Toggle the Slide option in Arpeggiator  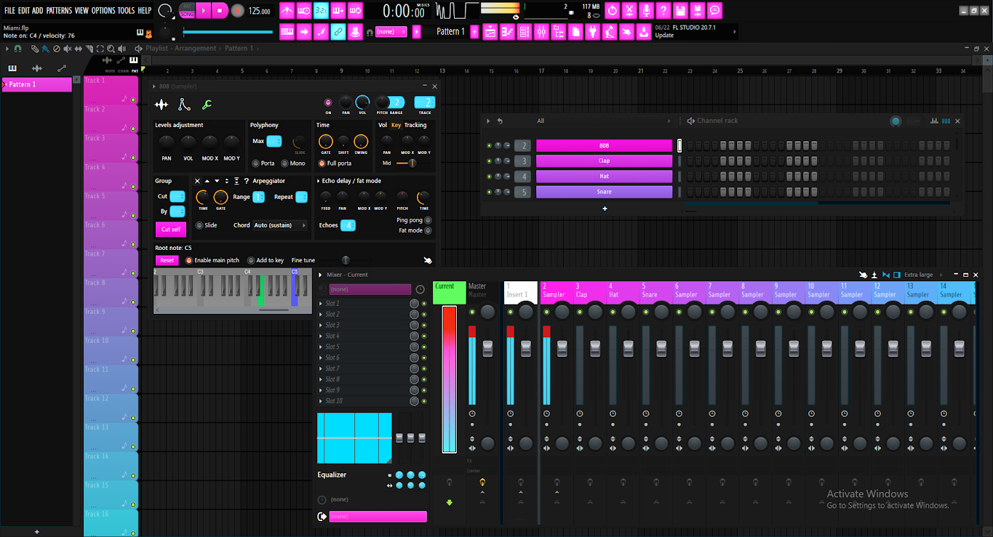click(x=206, y=225)
